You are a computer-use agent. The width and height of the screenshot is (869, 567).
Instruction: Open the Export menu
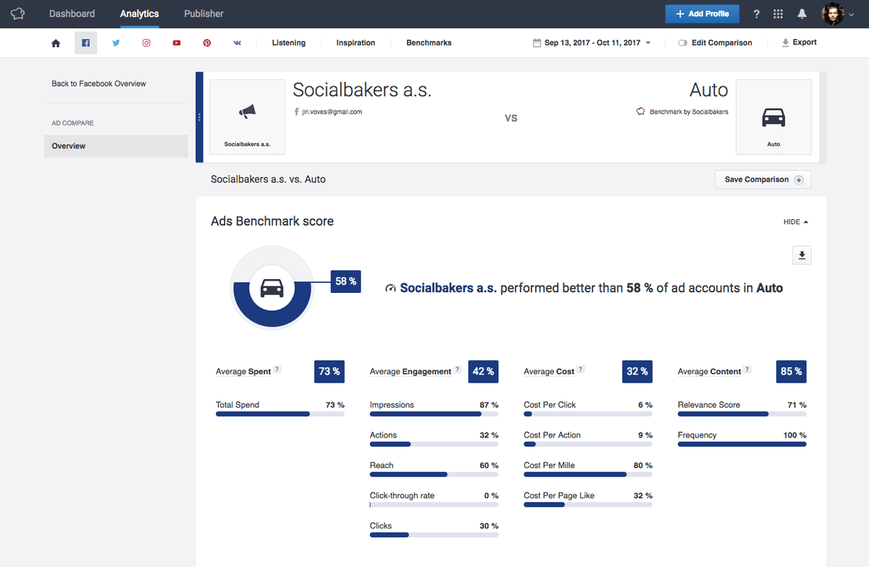[x=799, y=43]
